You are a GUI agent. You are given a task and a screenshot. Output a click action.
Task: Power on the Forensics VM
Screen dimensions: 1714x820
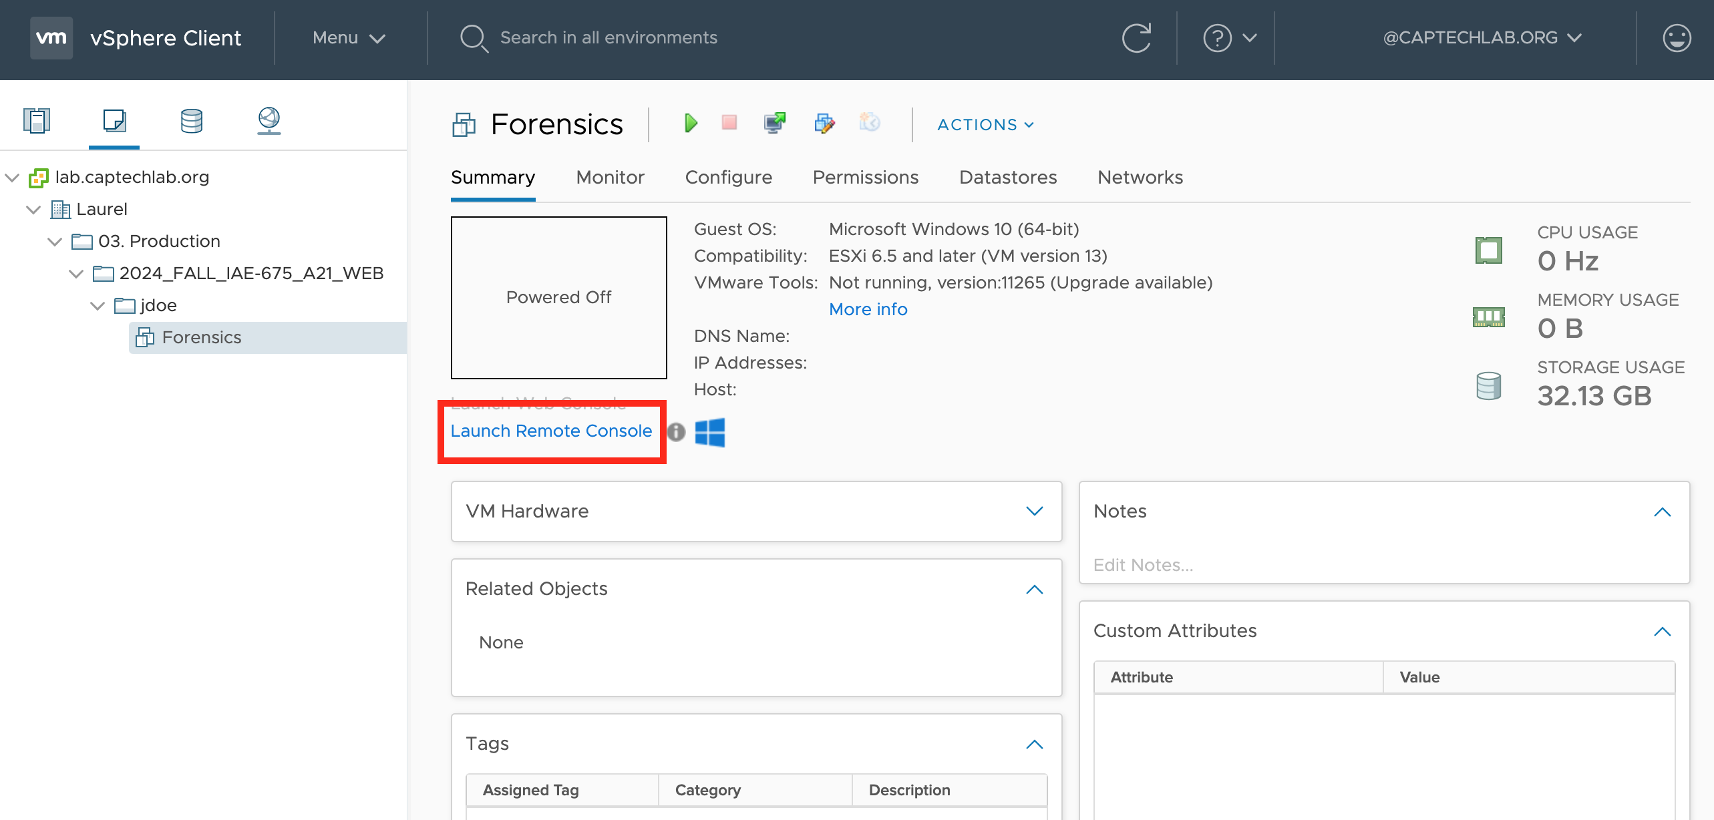click(691, 123)
